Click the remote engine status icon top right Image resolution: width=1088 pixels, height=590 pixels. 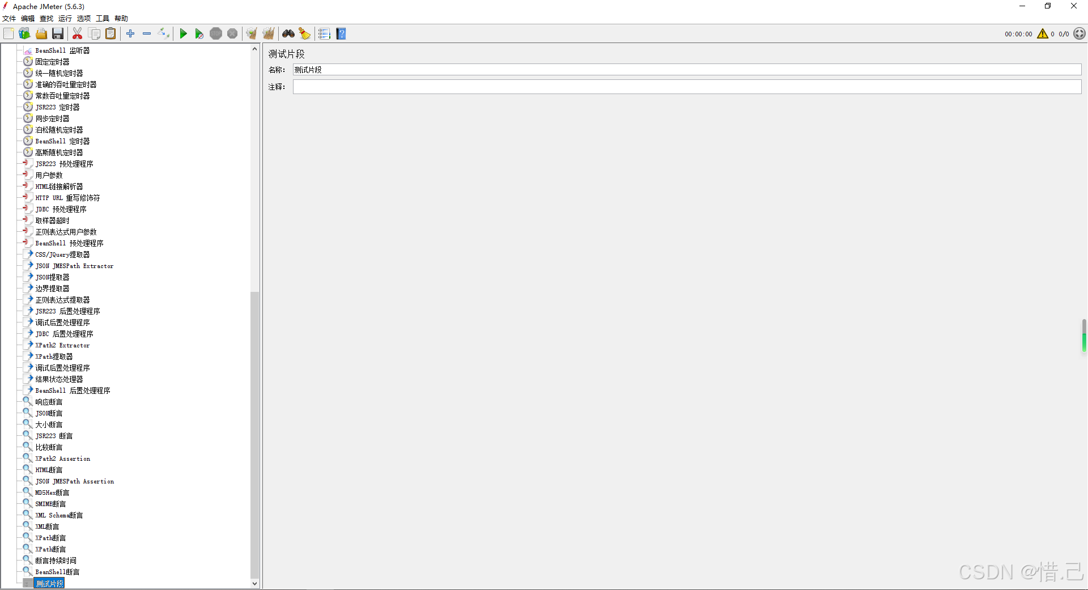[x=1079, y=34]
